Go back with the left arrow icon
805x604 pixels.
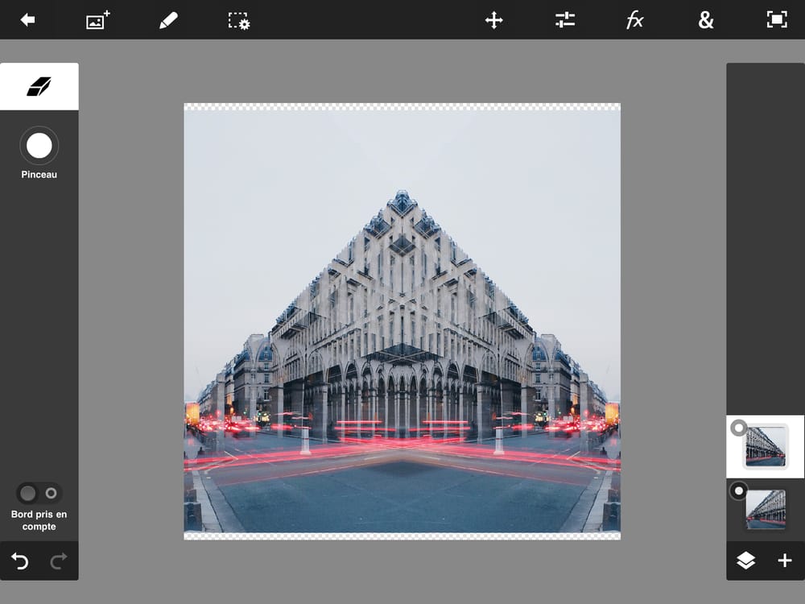pyautogui.click(x=27, y=20)
